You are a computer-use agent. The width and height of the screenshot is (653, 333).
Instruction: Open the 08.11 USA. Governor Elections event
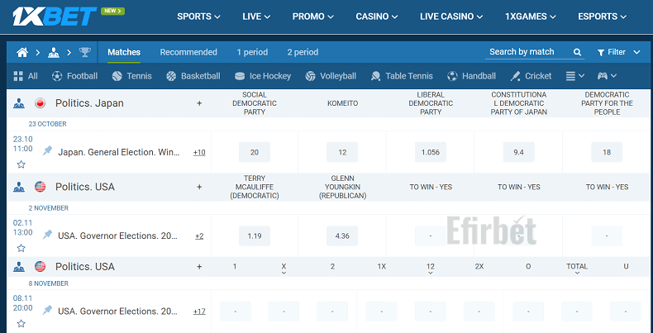(x=118, y=312)
